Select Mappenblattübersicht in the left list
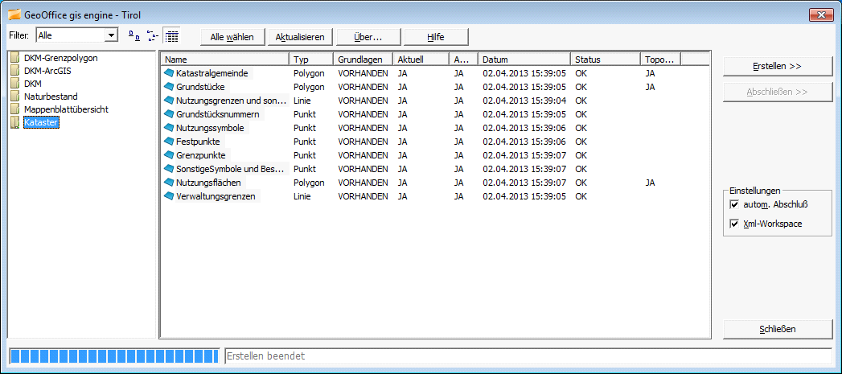Image resolution: width=842 pixels, height=374 pixels. tap(66, 109)
